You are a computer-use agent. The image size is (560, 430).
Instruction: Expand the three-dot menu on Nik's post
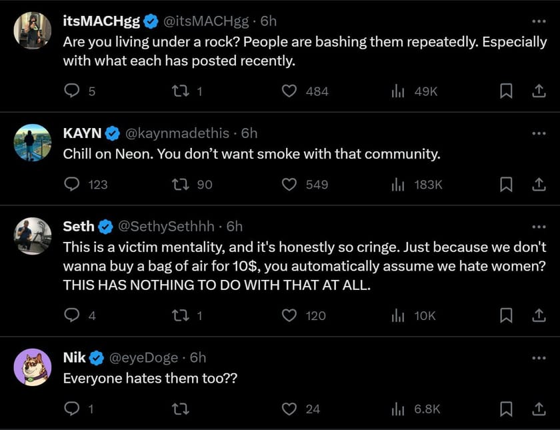click(539, 357)
